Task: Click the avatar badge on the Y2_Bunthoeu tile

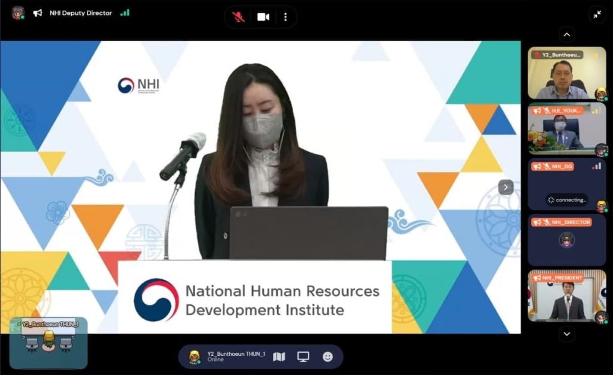Action: tap(600, 94)
